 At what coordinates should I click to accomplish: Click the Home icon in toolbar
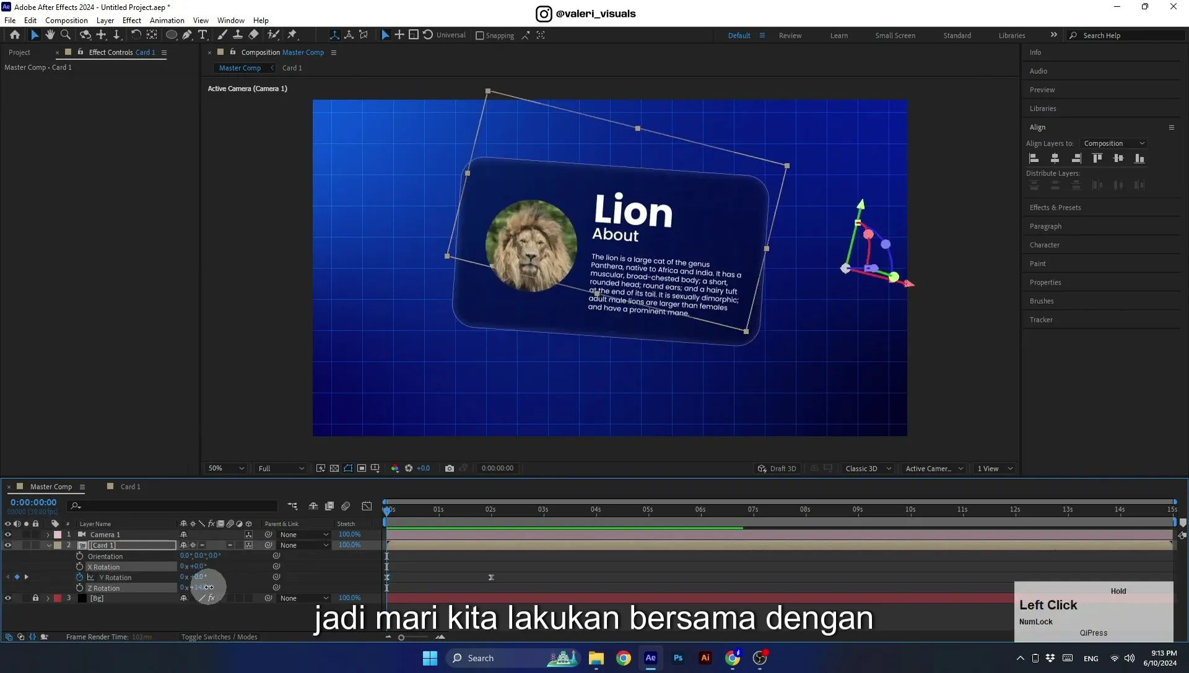tap(15, 35)
